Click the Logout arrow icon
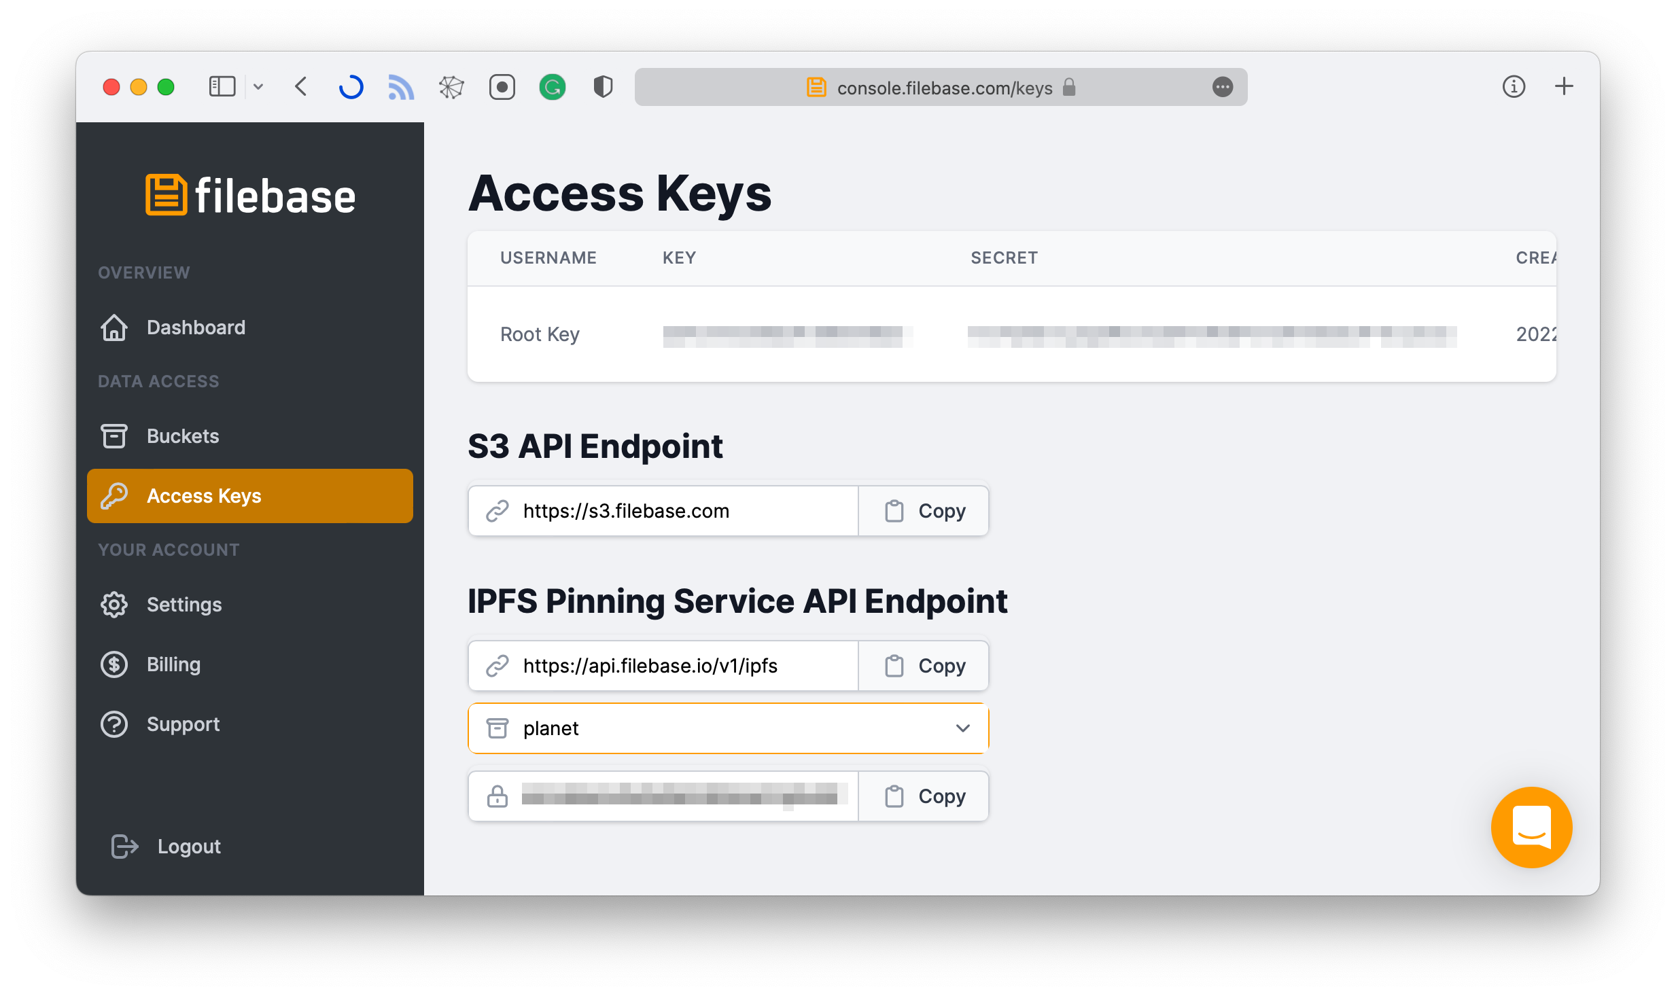This screenshot has height=996, width=1676. tap(125, 847)
